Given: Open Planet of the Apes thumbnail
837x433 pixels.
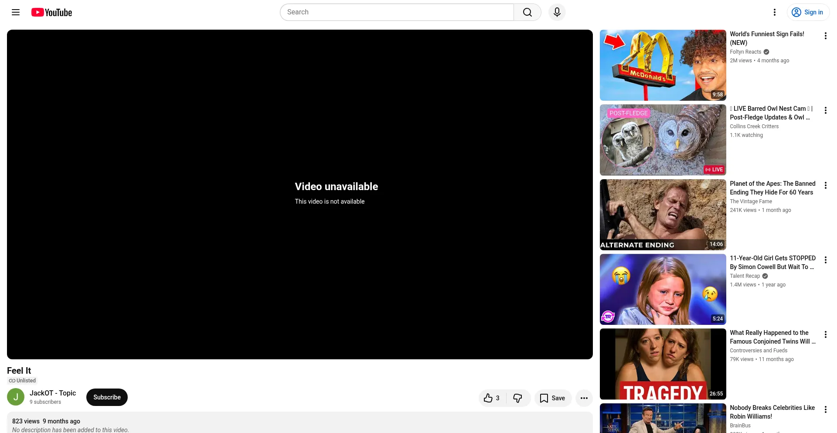Looking at the screenshot, I should pos(663,215).
